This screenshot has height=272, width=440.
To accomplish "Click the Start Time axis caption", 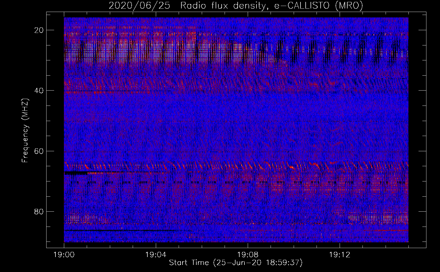I will (236, 263).
